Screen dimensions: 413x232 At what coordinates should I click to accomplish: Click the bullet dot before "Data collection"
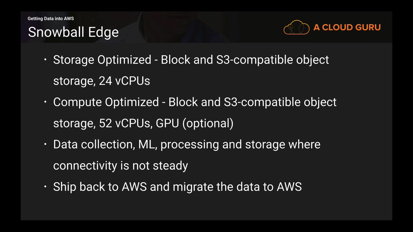[x=45, y=144]
